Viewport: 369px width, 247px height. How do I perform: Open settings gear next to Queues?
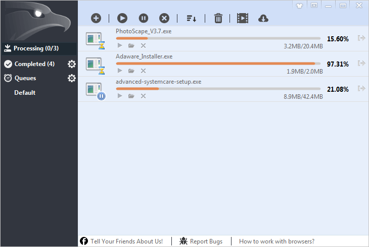[x=72, y=78]
